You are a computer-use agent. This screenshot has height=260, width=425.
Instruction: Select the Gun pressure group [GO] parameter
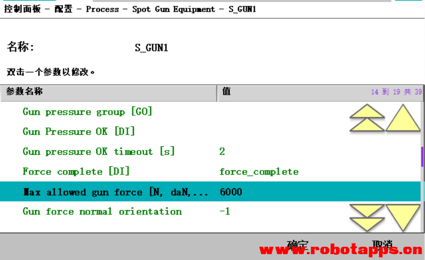[x=87, y=112]
